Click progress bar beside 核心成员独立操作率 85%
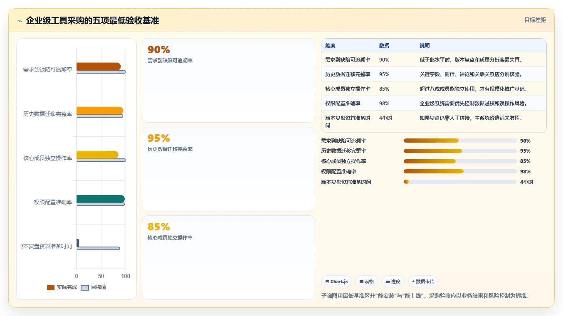563x316 pixels. pyautogui.click(x=460, y=161)
